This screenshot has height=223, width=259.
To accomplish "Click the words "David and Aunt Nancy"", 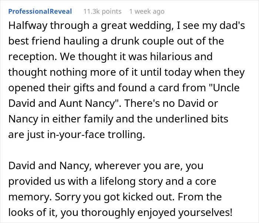I will pyautogui.click(x=62, y=104).
